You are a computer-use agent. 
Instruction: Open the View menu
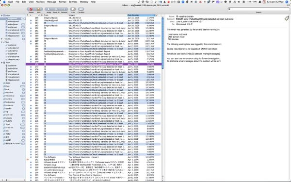click(x=31, y=2)
